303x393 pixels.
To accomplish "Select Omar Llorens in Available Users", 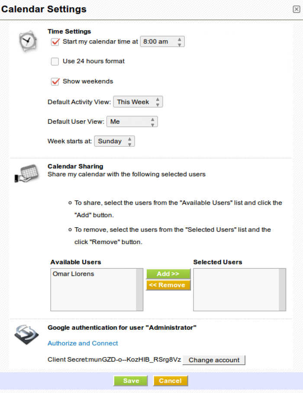I will click(x=74, y=274).
